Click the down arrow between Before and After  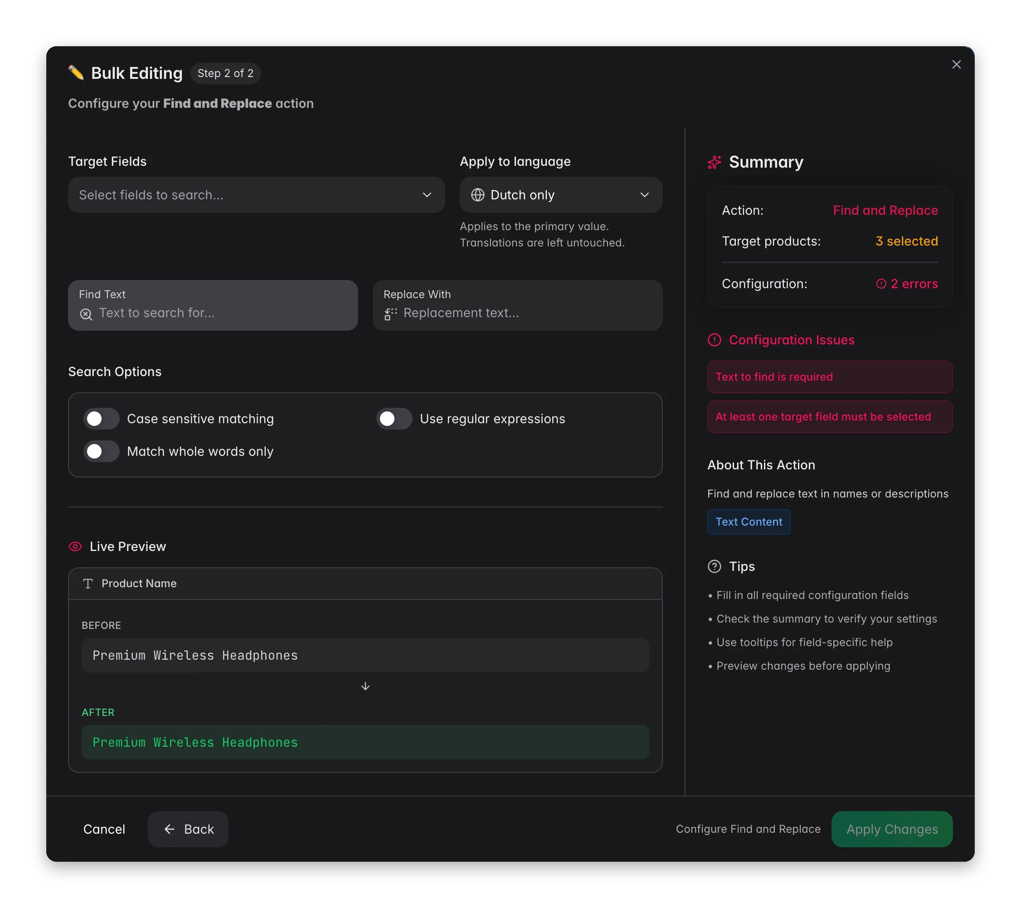point(365,686)
